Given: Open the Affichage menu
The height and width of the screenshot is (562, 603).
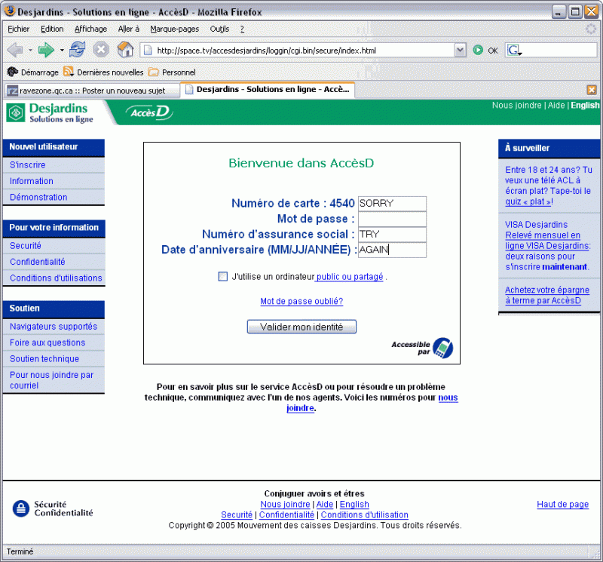Looking at the screenshot, I should pyautogui.click(x=90, y=29).
